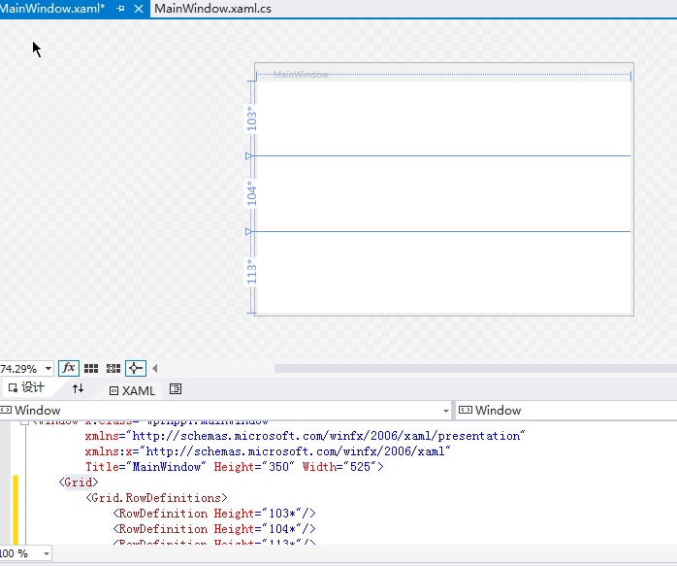The image size is (677, 566).
Task: Pin the MainWindow.xaml tab
Action: [120, 9]
